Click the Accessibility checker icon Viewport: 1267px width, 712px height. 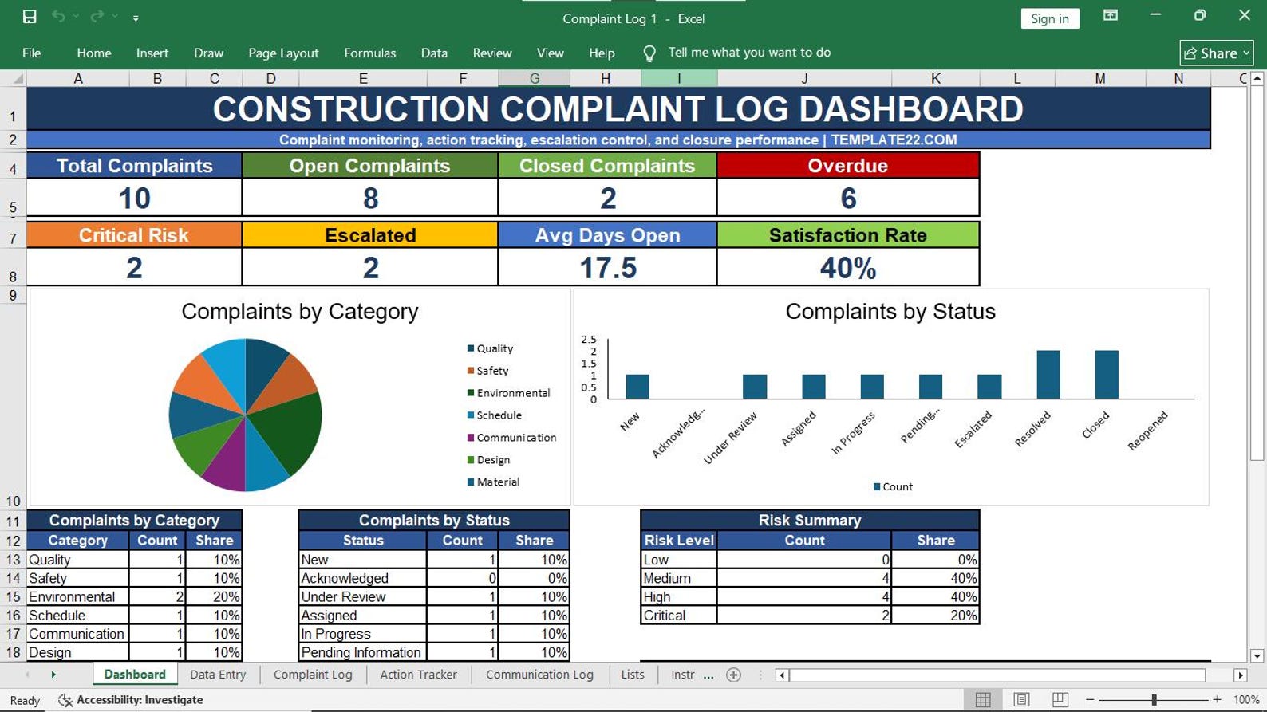tap(65, 700)
